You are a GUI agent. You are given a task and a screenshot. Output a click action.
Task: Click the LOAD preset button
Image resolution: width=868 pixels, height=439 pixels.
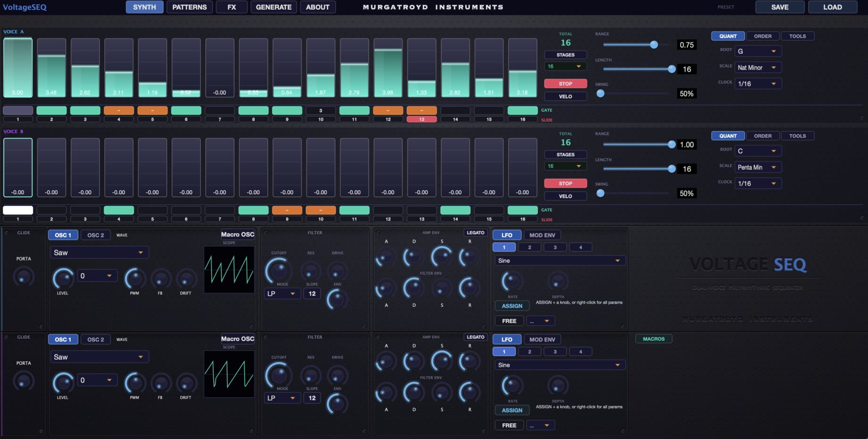coord(833,7)
